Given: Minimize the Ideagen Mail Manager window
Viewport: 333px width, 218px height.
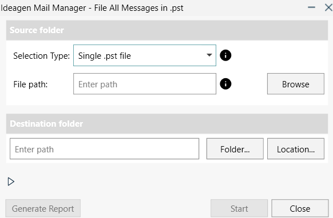Looking at the screenshot, I should [x=311, y=7].
